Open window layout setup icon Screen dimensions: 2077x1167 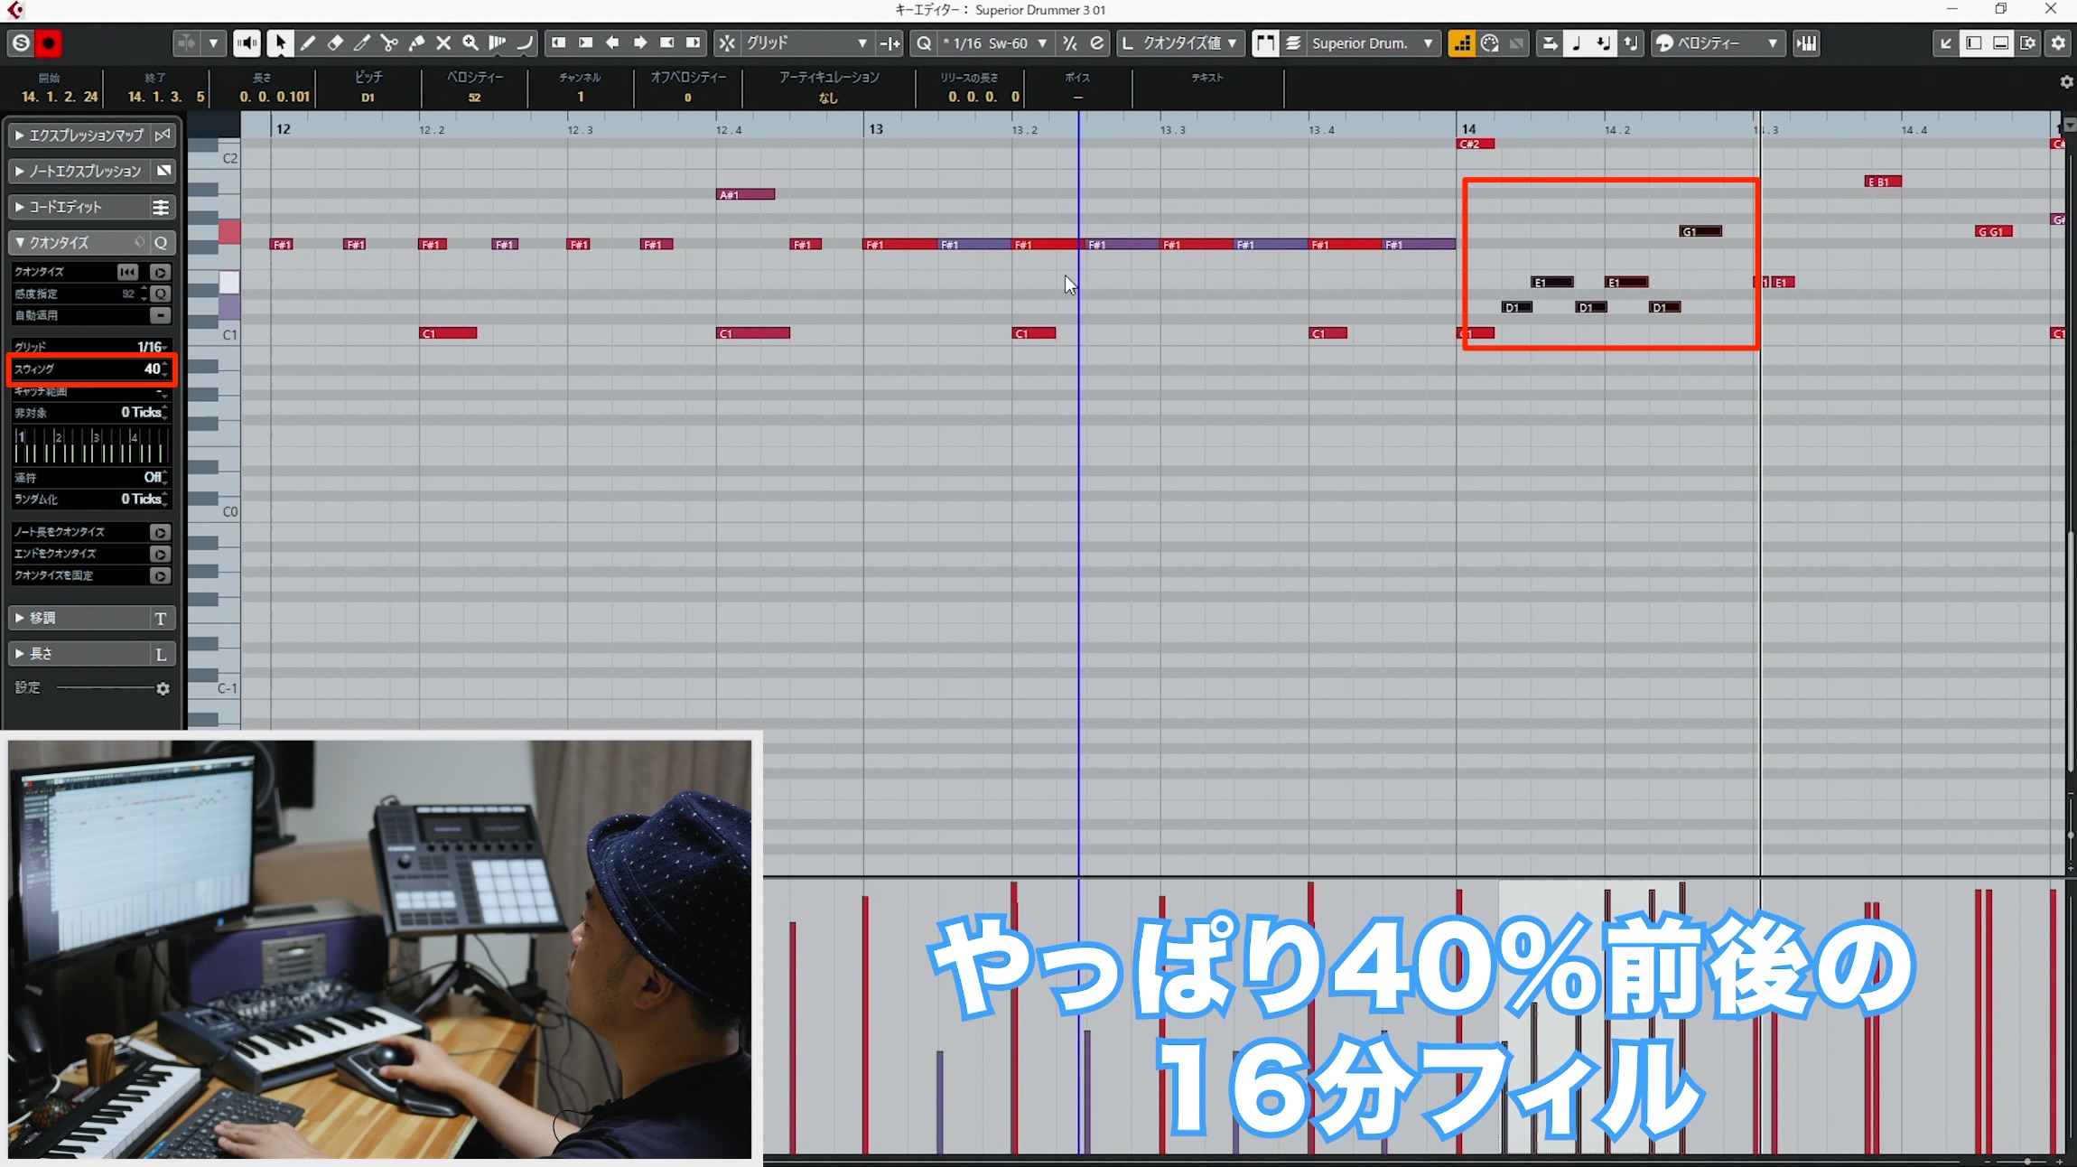point(2028,42)
